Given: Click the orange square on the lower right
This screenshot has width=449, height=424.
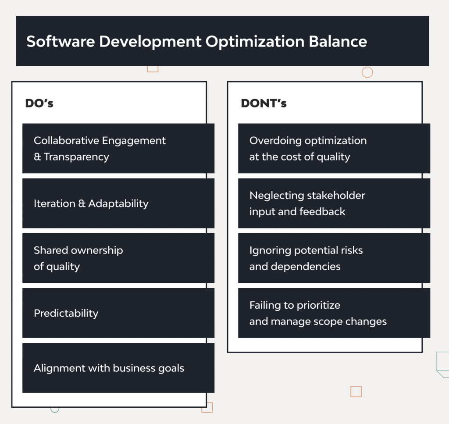Looking at the screenshot, I should (x=355, y=391).
